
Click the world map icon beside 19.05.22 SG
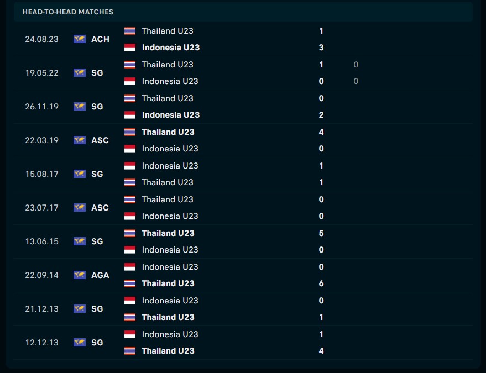tap(80, 73)
